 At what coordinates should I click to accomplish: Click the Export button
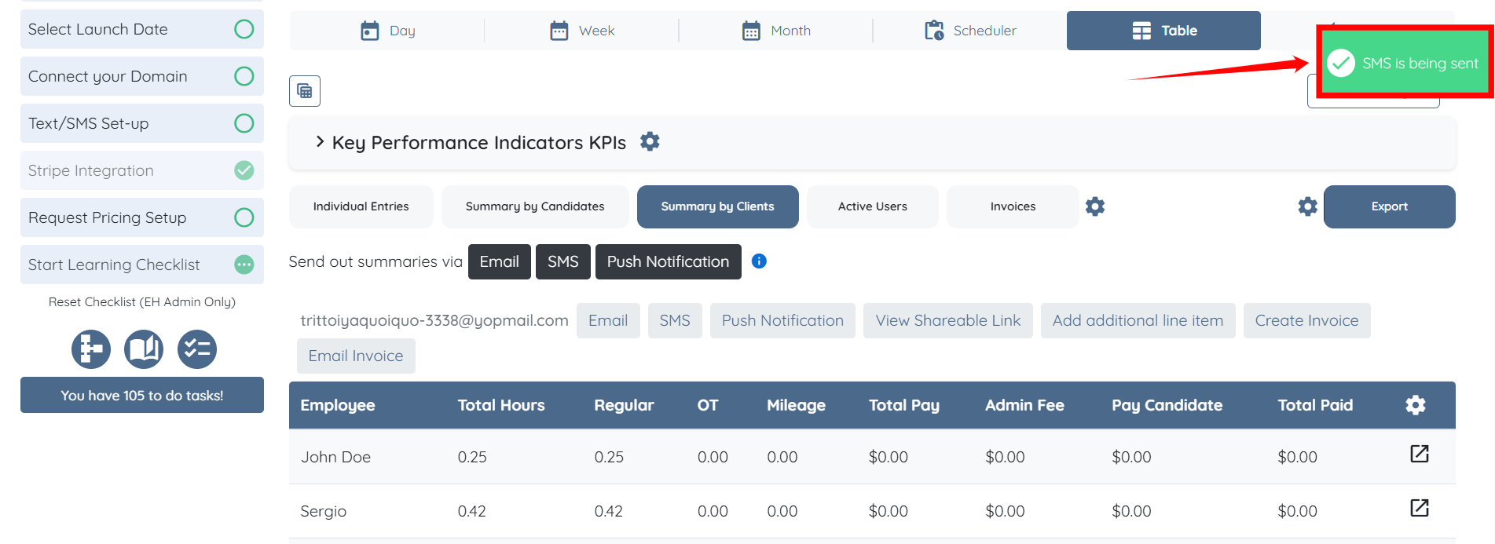click(1389, 206)
